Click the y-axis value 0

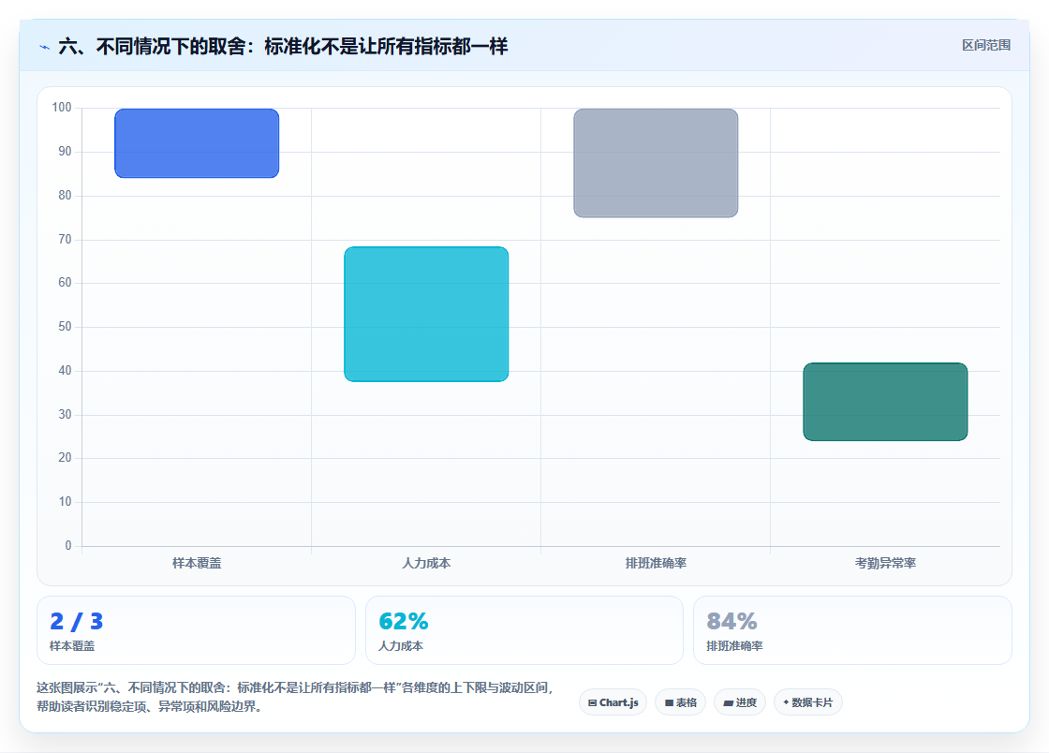68,546
